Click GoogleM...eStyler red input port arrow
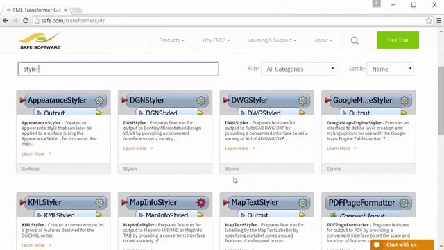This screenshot has width=444, height=250. pyautogui.click(x=327, y=100)
